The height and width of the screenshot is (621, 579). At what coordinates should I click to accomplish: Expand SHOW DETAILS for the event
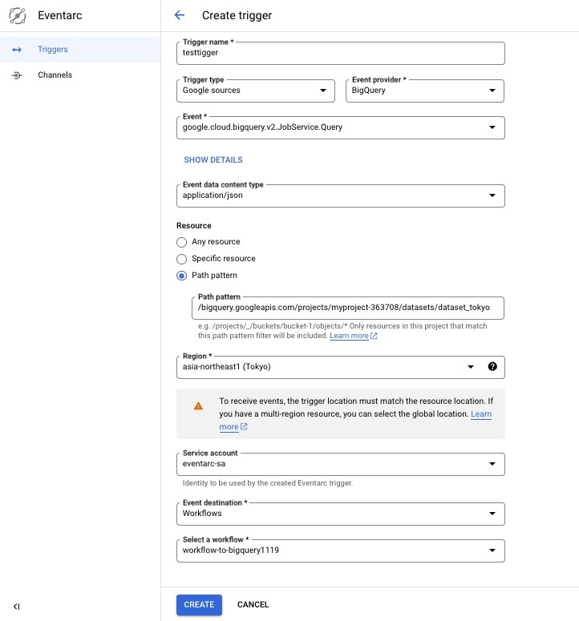[x=213, y=160]
